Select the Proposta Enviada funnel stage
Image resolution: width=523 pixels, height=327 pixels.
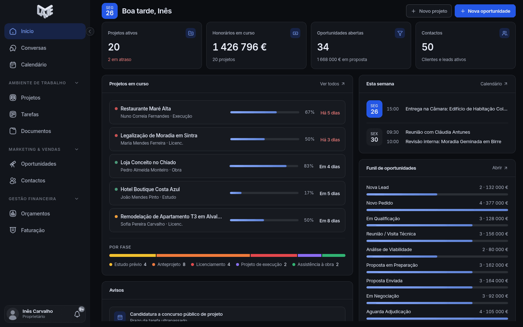tap(437, 283)
